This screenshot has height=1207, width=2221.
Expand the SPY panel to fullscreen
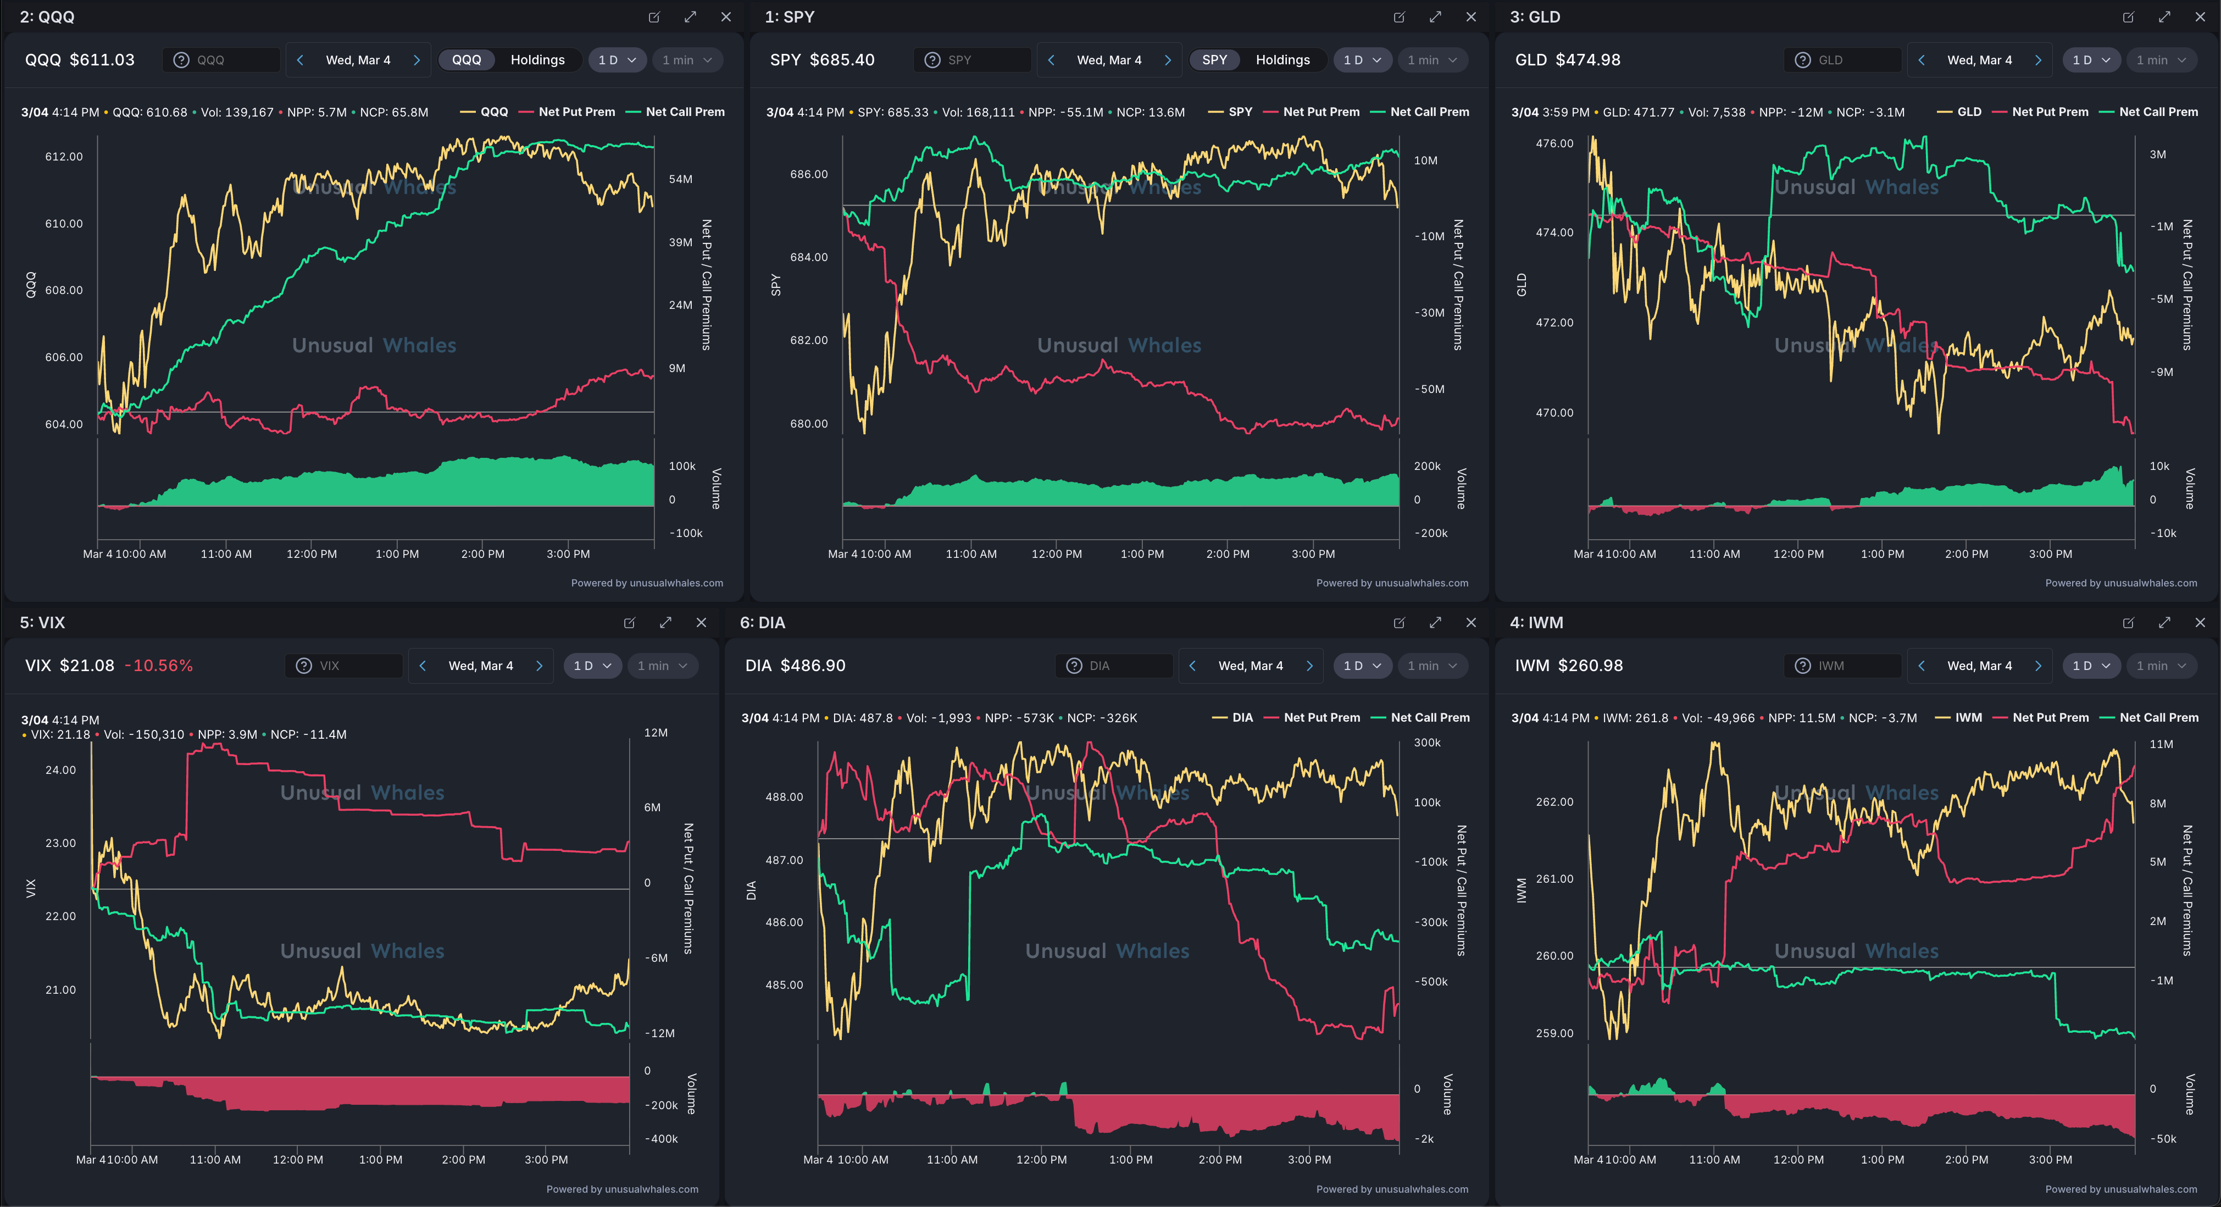[1435, 17]
